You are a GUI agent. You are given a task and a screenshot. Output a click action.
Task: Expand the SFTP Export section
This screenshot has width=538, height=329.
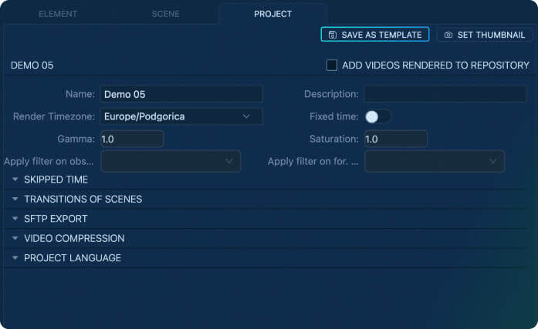tap(56, 219)
